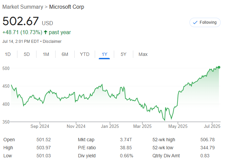Select the 1Y range tab
Viewport: 227px width, 165px height.
tap(104, 54)
